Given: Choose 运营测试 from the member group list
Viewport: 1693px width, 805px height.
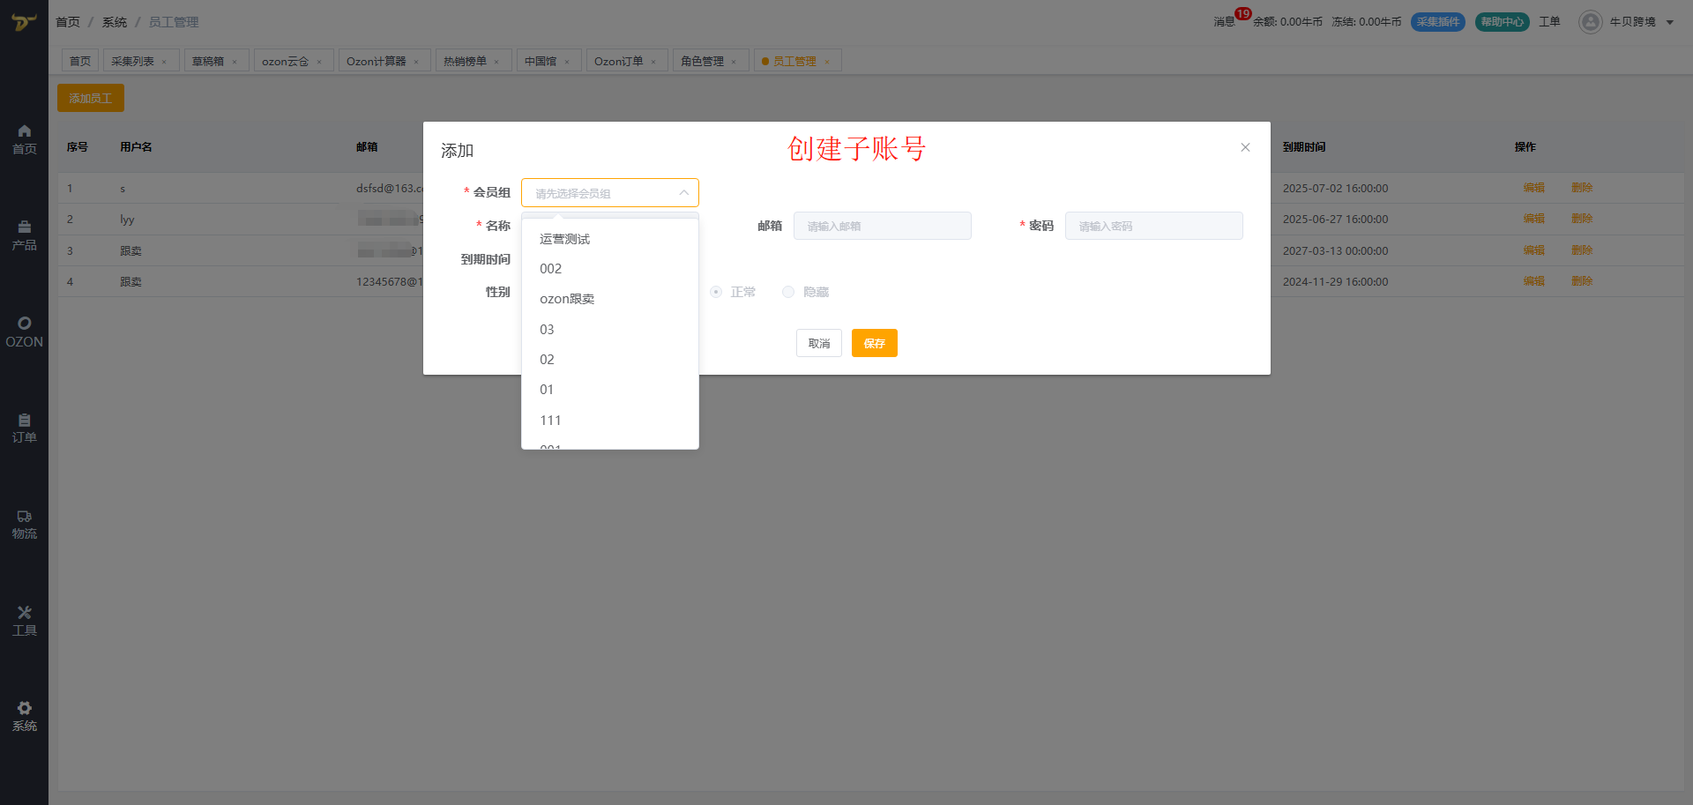Looking at the screenshot, I should pyautogui.click(x=610, y=239).
